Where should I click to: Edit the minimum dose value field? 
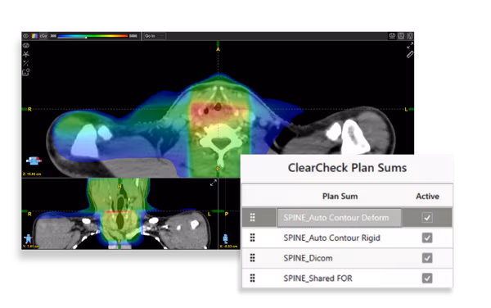pos(53,36)
